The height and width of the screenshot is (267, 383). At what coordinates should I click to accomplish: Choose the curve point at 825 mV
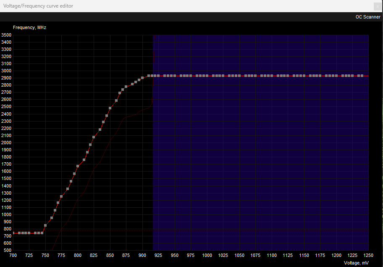(x=94, y=137)
